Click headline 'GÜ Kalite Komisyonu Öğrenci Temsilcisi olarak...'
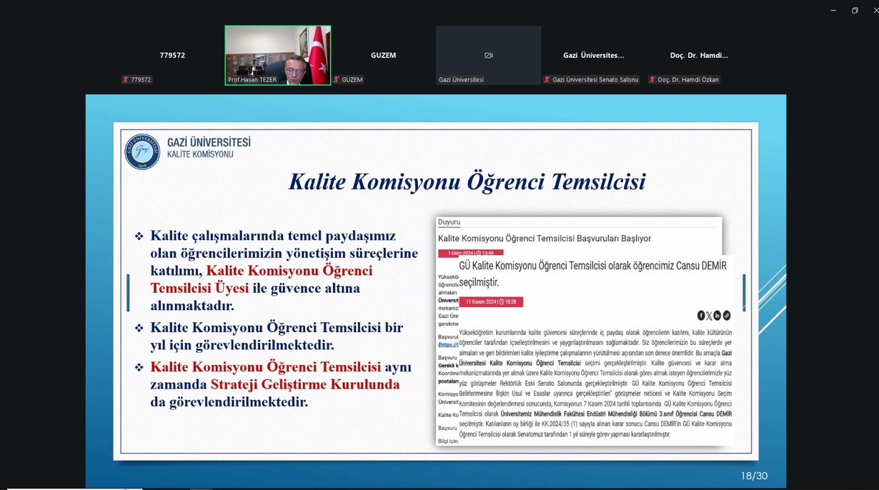This screenshot has width=879, height=490. (x=593, y=274)
